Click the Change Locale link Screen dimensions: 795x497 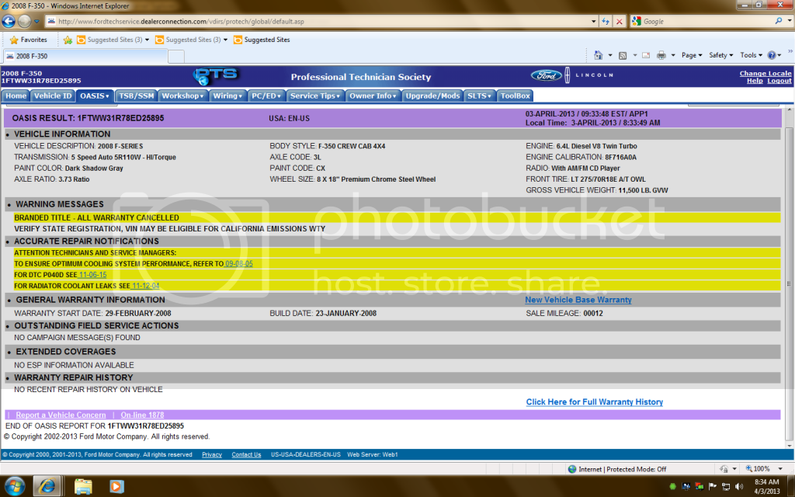[x=765, y=74]
